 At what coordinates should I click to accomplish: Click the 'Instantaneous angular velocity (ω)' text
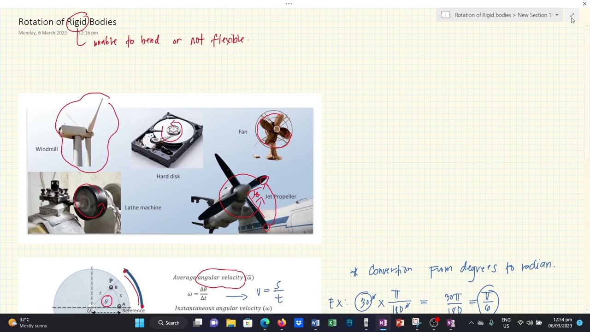pyautogui.click(x=224, y=308)
